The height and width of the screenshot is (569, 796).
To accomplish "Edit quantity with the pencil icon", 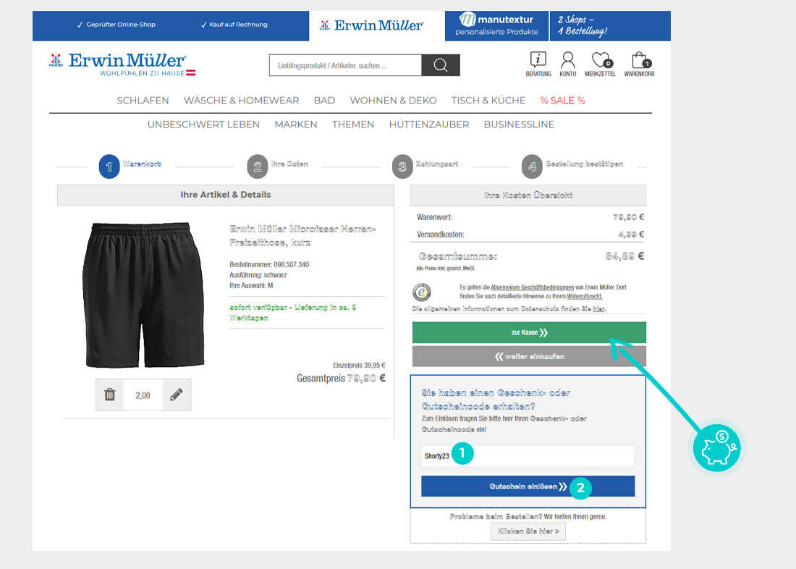I will 177,395.
